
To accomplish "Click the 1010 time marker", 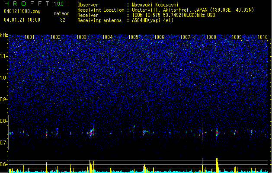I will click(x=262, y=37).
